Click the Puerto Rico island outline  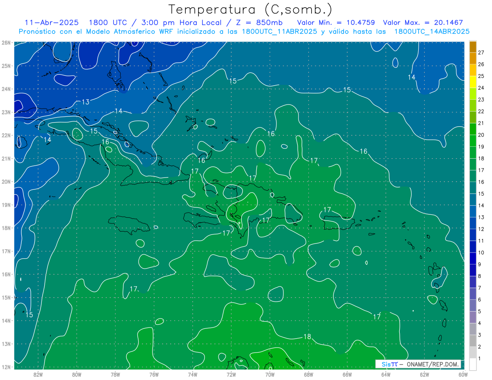click(338, 223)
